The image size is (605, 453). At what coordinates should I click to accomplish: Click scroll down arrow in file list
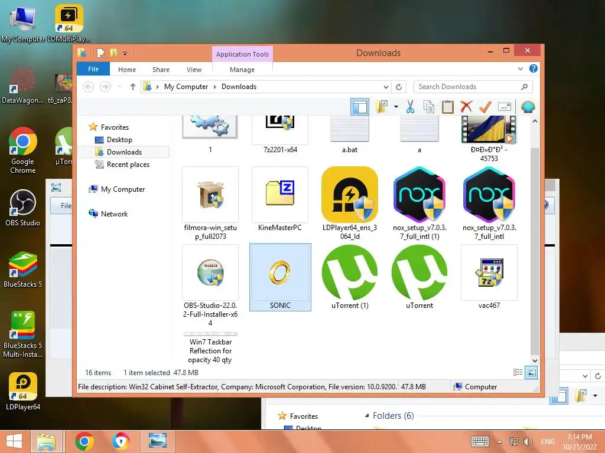click(x=534, y=360)
